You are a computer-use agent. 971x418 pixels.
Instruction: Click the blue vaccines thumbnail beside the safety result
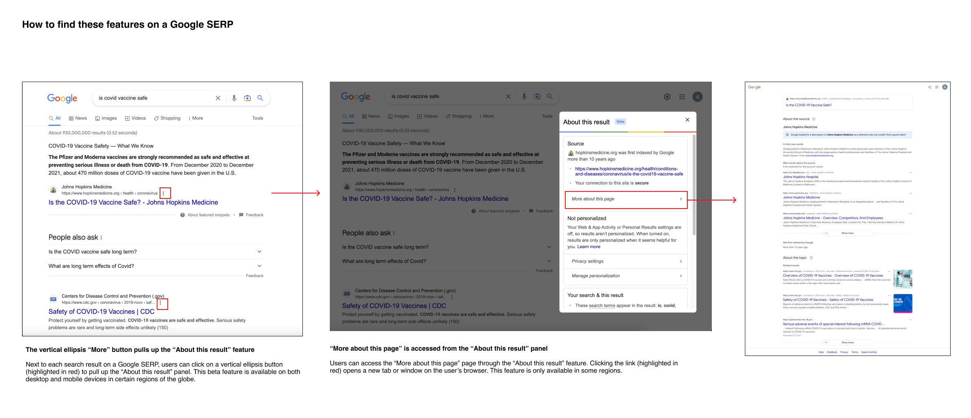(903, 304)
